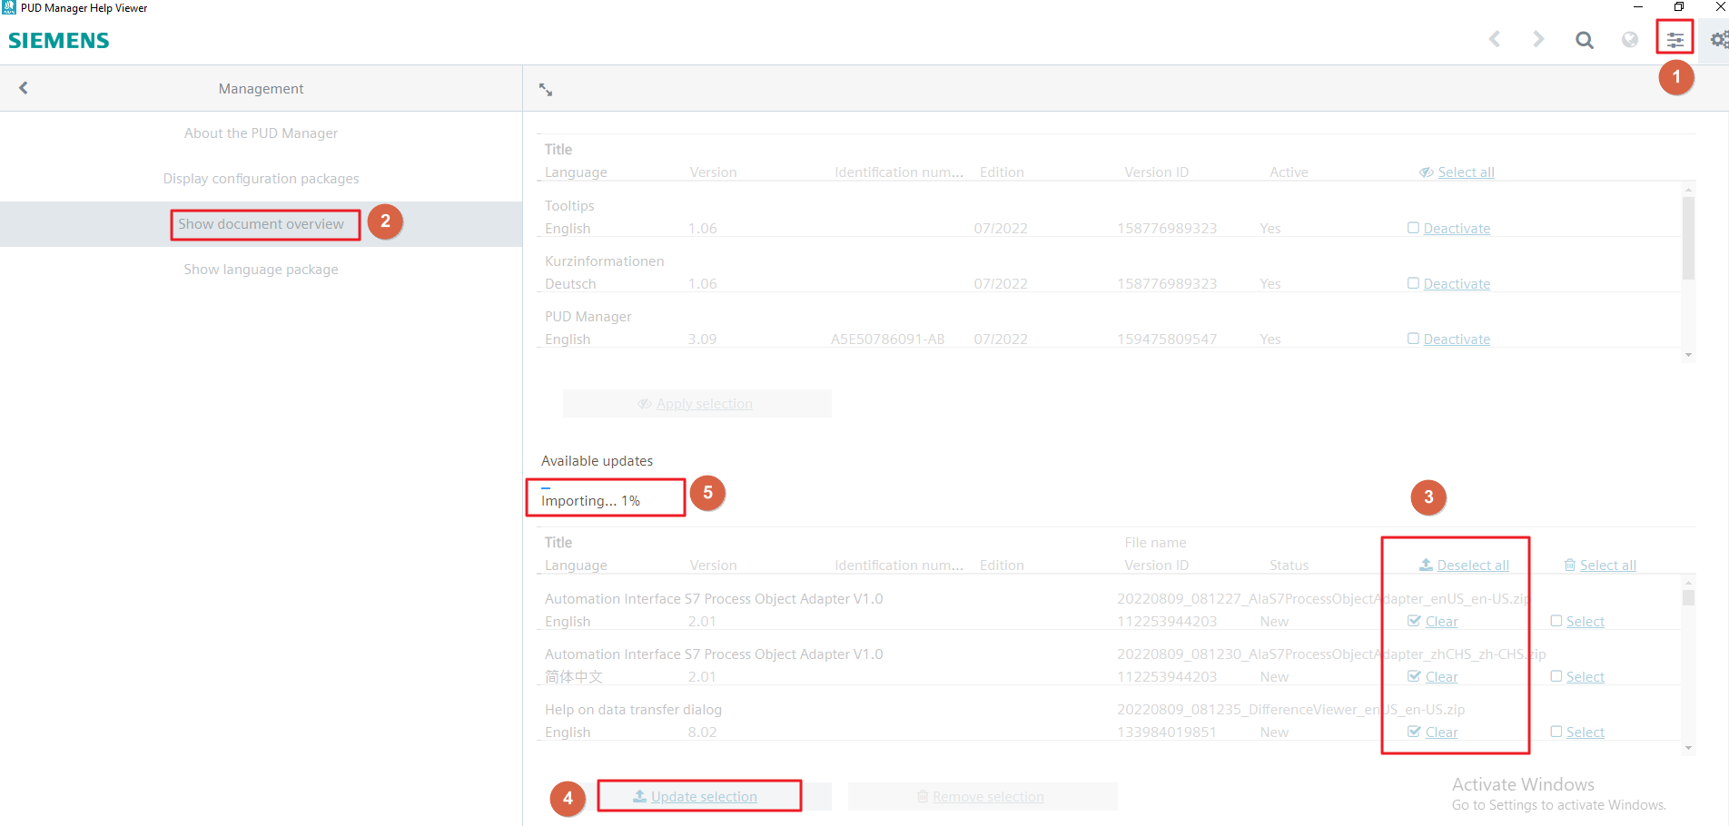The image size is (1729, 826).
Task: Click the Available updates list scrollbar thumb
Action: 1688,597
